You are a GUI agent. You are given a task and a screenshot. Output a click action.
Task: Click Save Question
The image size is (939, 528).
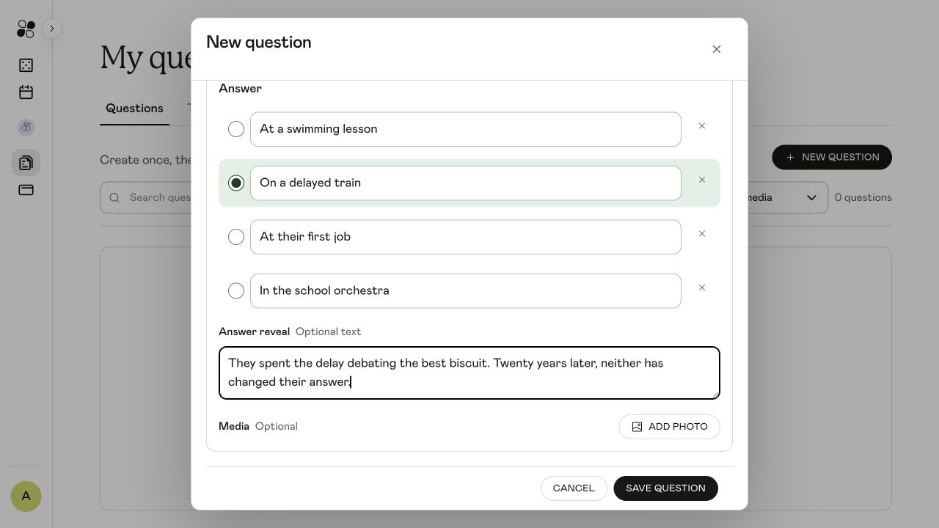point(665,488)
